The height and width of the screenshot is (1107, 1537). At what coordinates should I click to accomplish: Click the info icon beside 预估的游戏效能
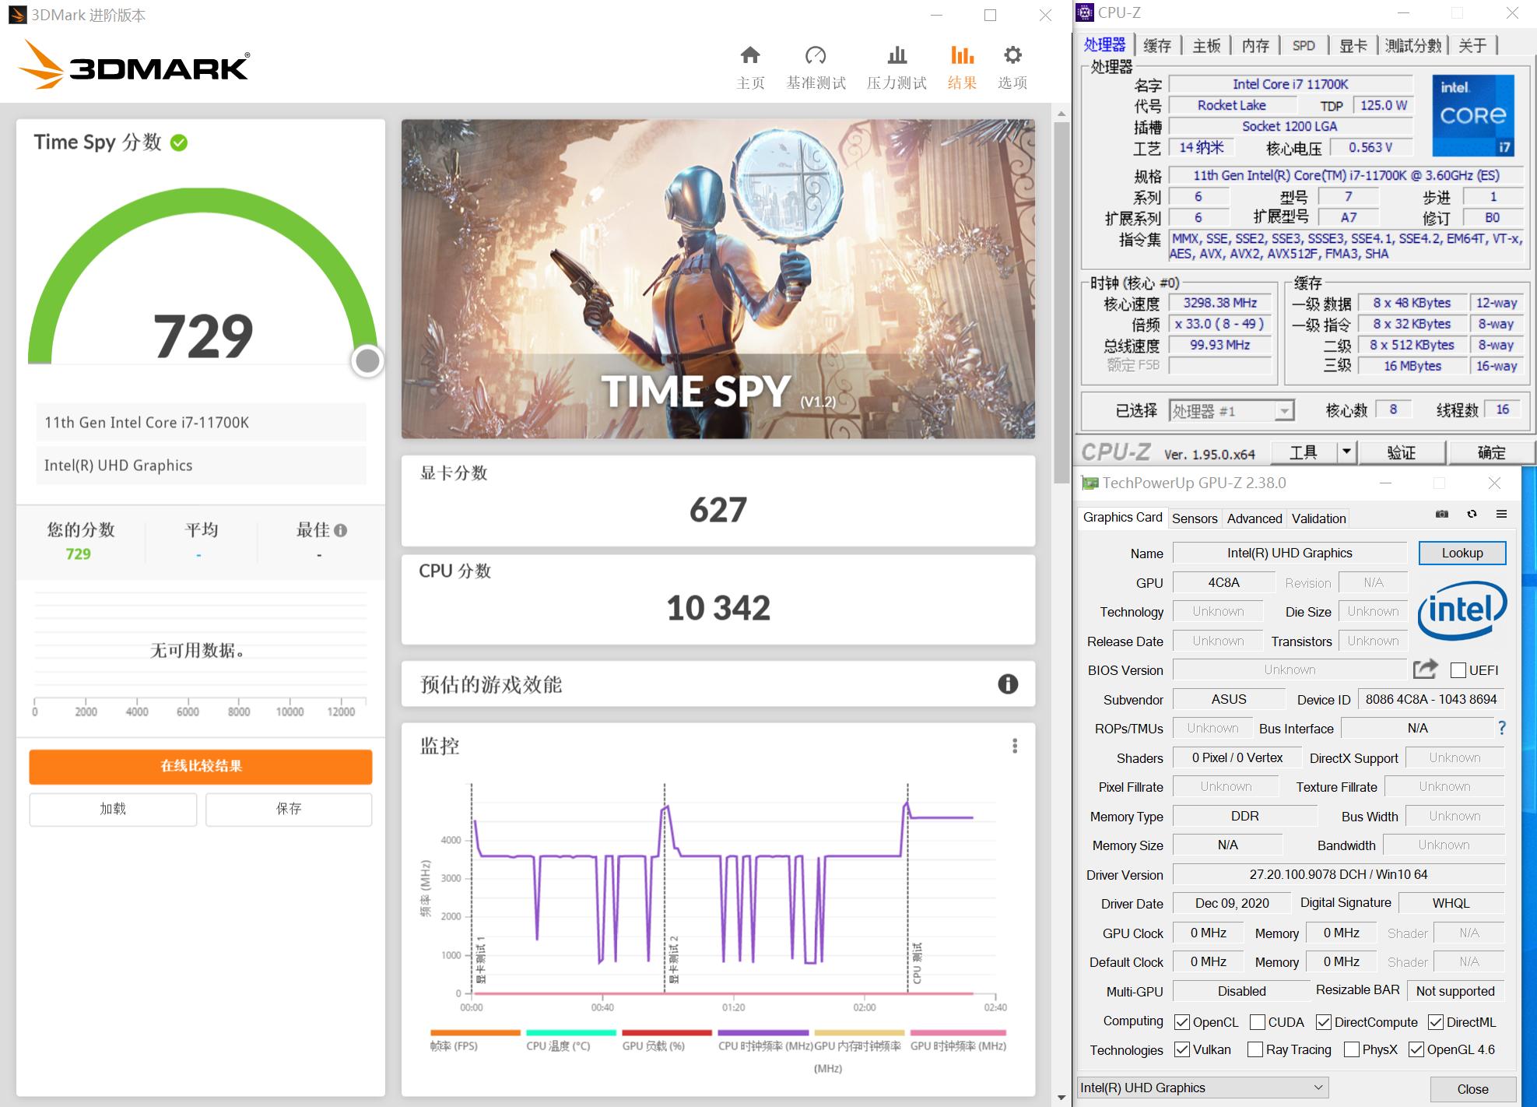click(1009, 684)
